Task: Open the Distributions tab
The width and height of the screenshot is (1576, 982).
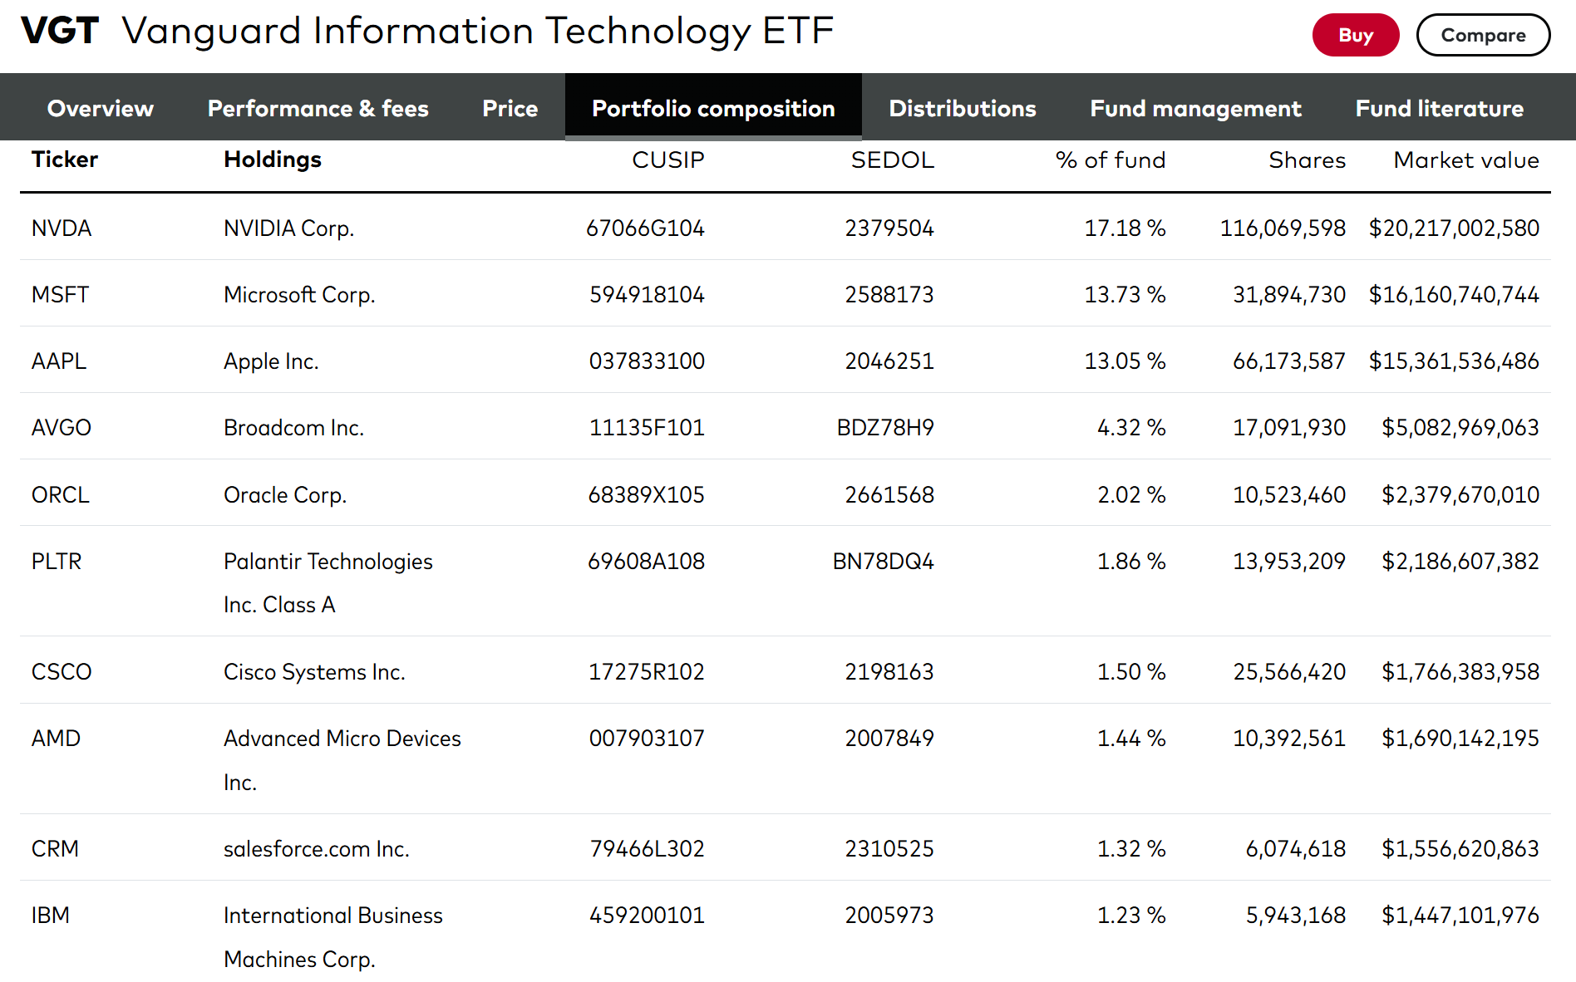Action: click(x=962, y=108)
